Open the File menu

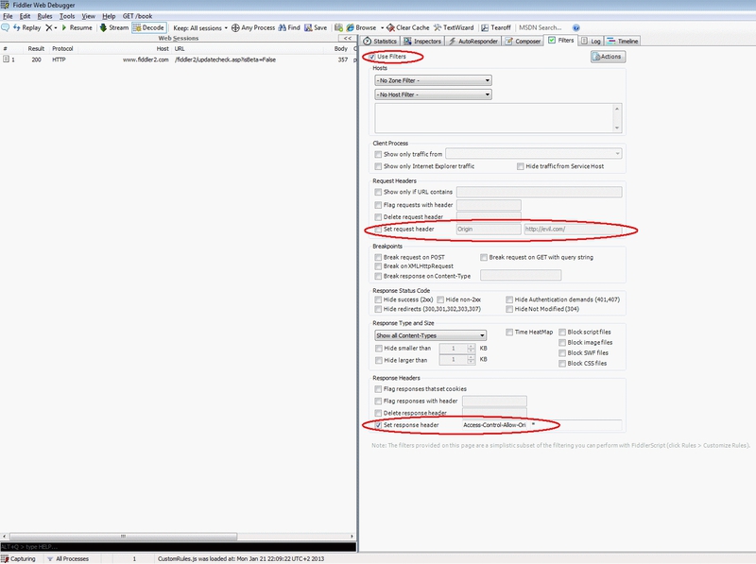click(8, 16)
